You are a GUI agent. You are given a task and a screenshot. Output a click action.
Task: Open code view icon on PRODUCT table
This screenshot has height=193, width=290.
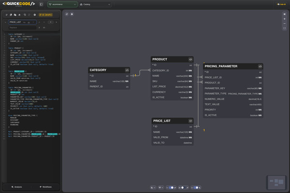point(190,59)
